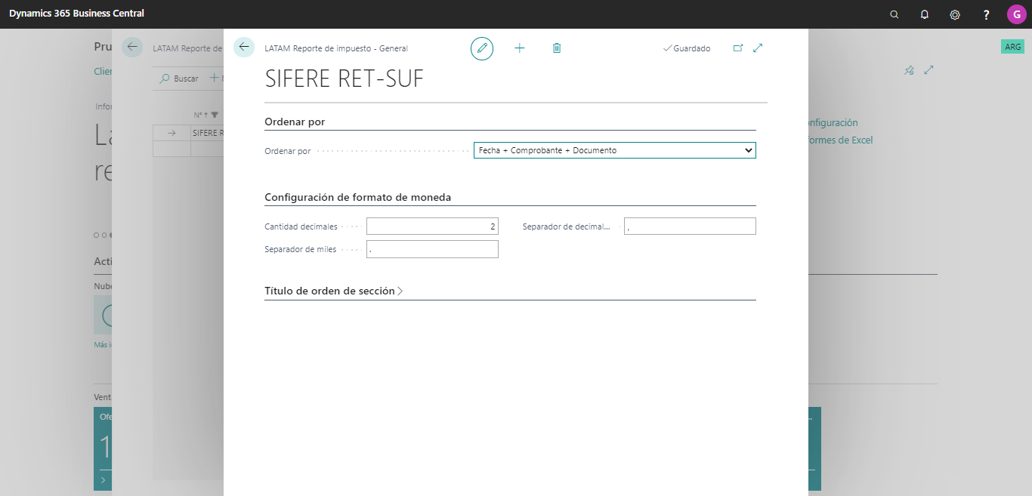The height and width of the screenshot is (496, 1032).
Task: Go back from SIFERE RET-SUF card
Action: pos(244,47)
